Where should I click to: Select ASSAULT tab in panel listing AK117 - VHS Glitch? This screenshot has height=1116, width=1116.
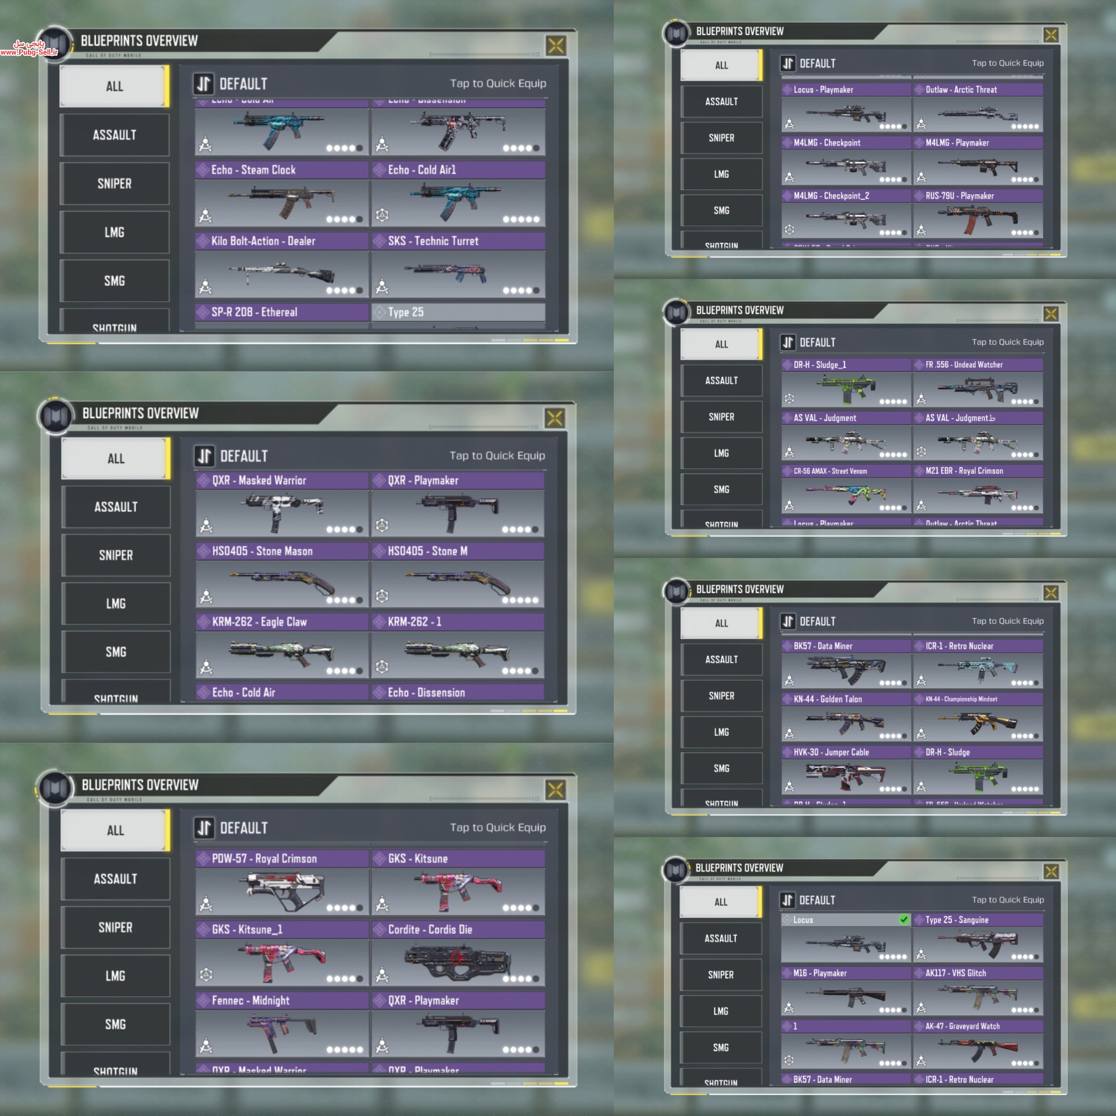click(721, 938)
